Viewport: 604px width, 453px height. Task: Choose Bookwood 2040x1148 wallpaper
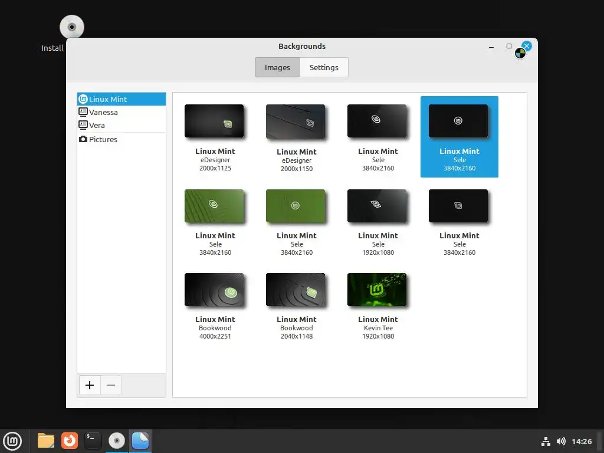[296, 290]
